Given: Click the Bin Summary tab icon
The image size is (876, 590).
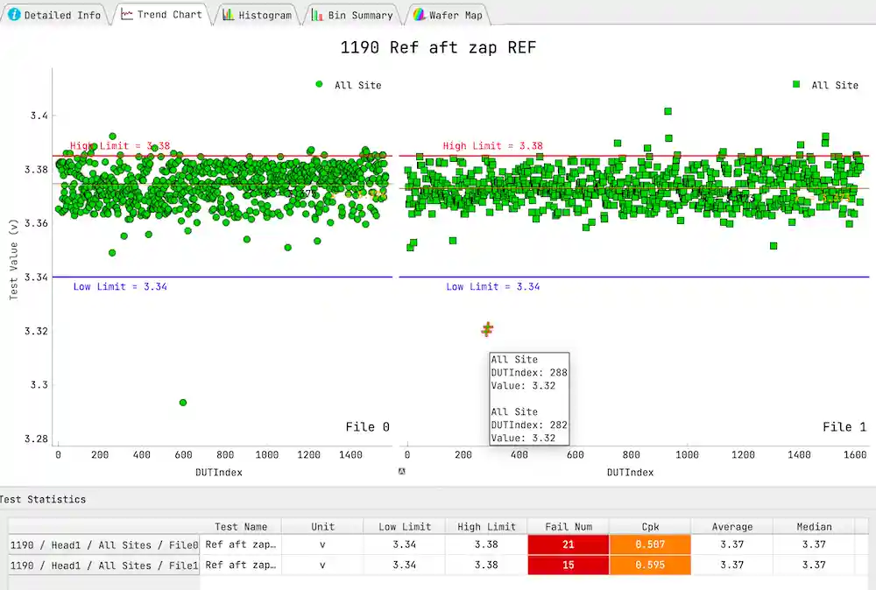Looking at the screenshot, I should [316, 15].
